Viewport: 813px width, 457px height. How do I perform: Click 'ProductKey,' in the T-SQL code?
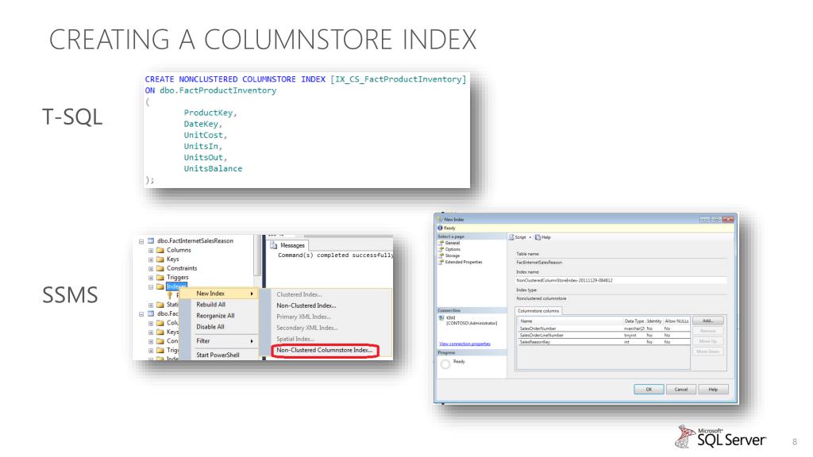point(210,113)
